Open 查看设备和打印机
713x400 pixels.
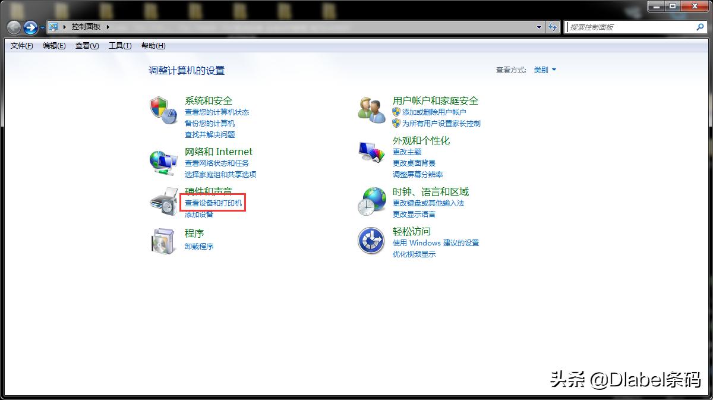(x=213, y=203)
